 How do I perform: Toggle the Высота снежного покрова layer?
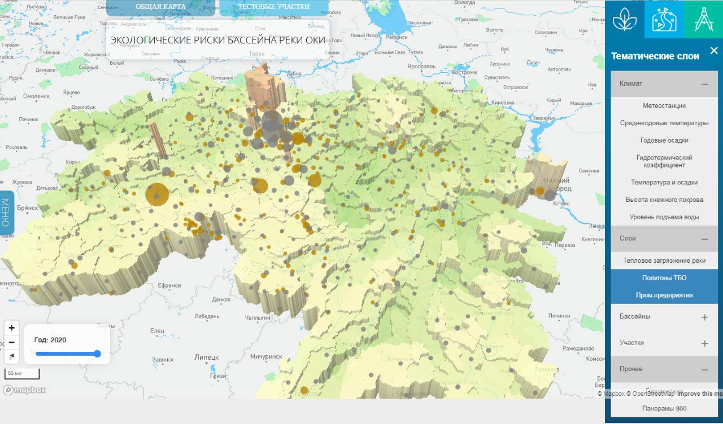[664, 200]
